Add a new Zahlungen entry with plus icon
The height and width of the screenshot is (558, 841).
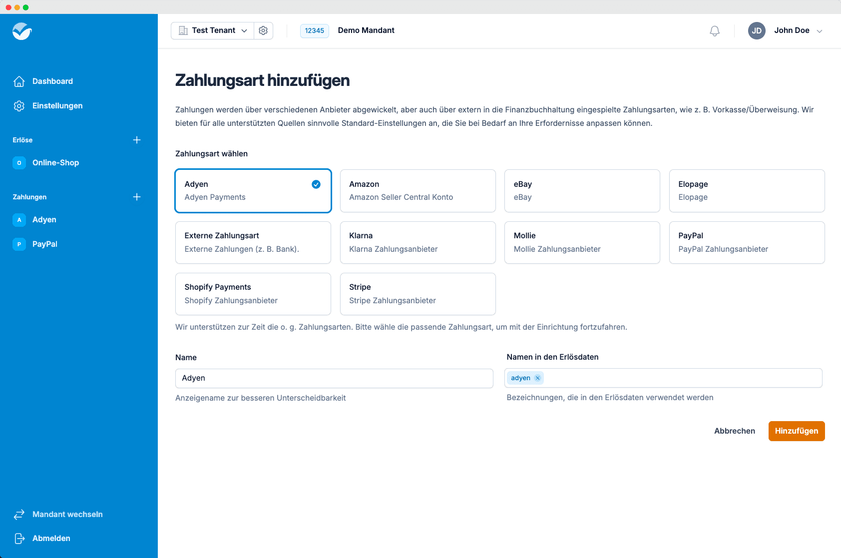[x=137, y=197]
